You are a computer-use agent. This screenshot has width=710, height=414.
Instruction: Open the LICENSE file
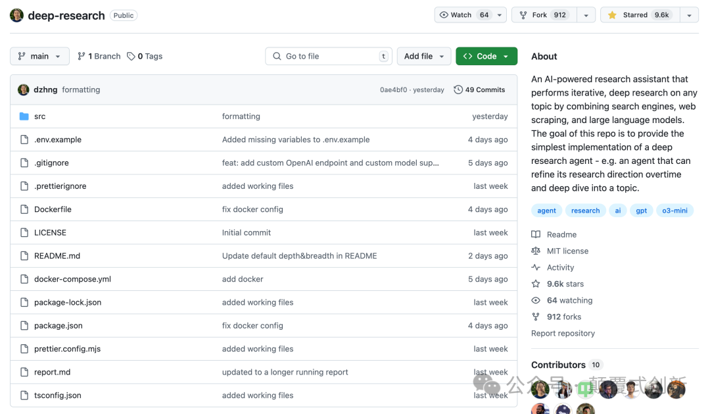[x=50, y=232]
